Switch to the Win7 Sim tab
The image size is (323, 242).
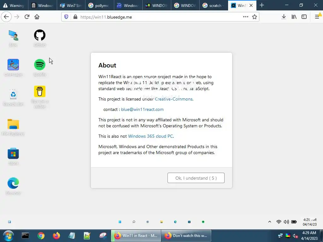pyautogui.click(x=71, y=6)
